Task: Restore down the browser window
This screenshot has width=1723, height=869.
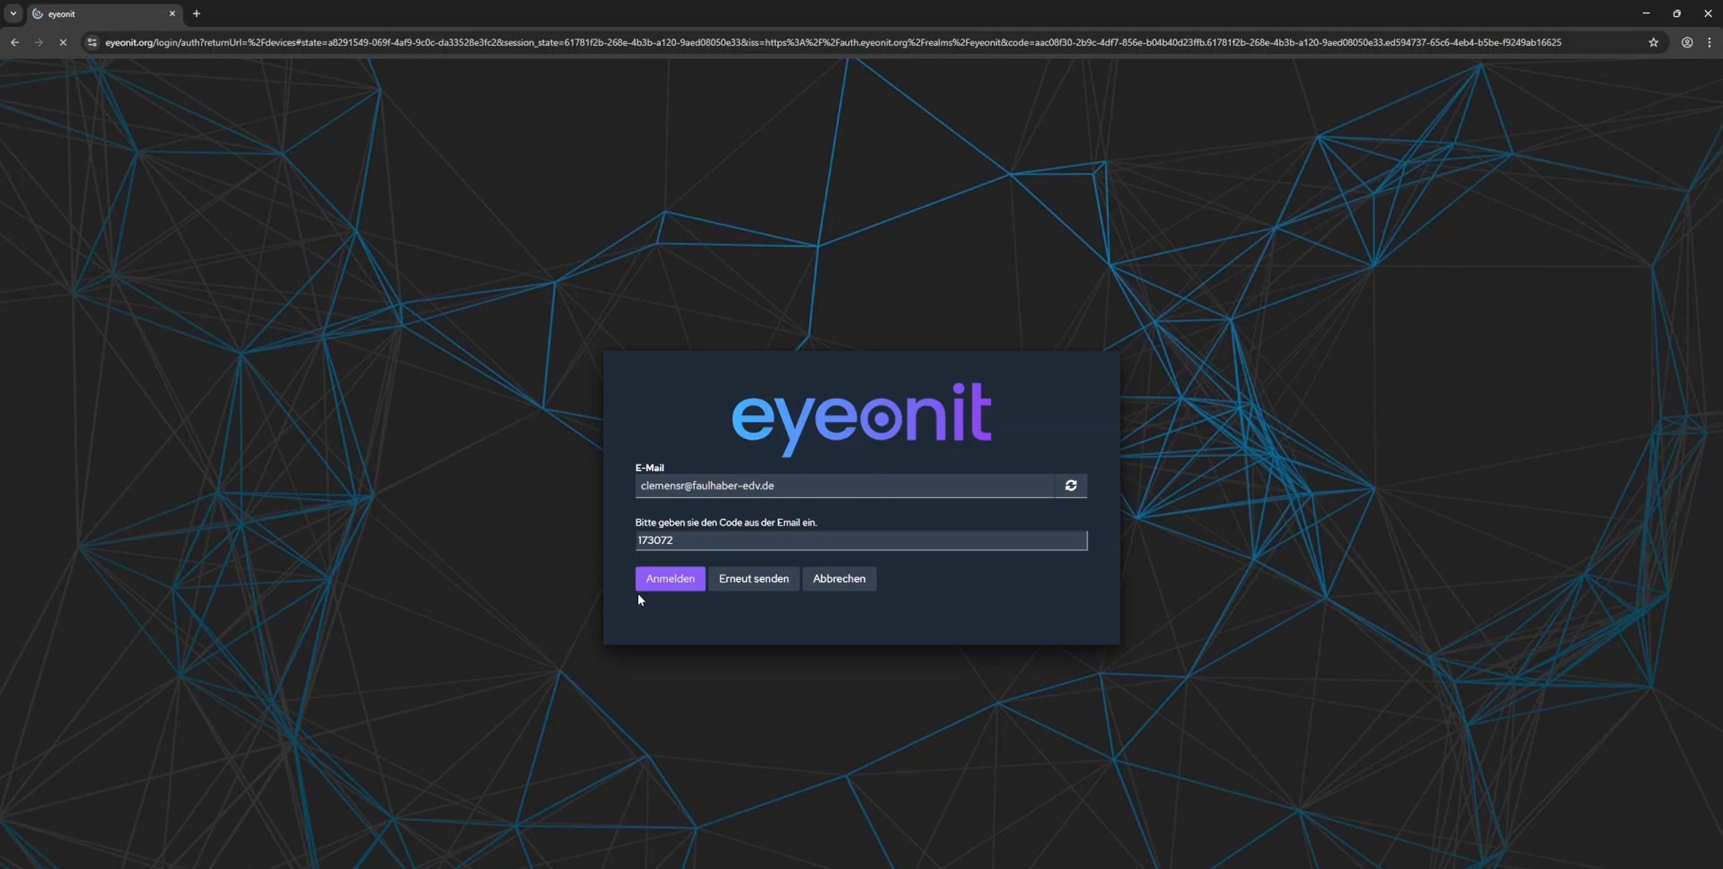Action: pyautogui.click(x=1677, y=13)
